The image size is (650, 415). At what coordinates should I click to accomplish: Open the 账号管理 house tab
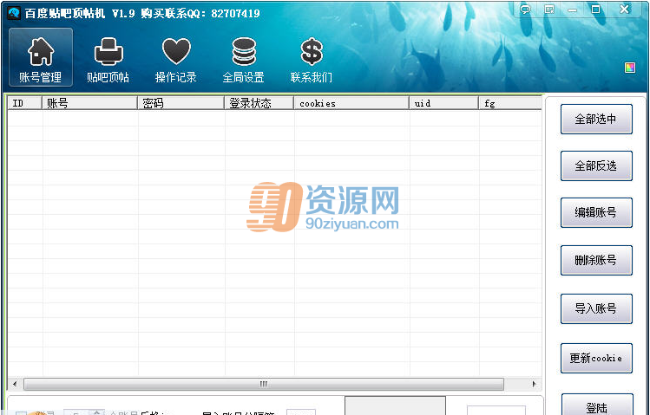(x=41, y=57)
